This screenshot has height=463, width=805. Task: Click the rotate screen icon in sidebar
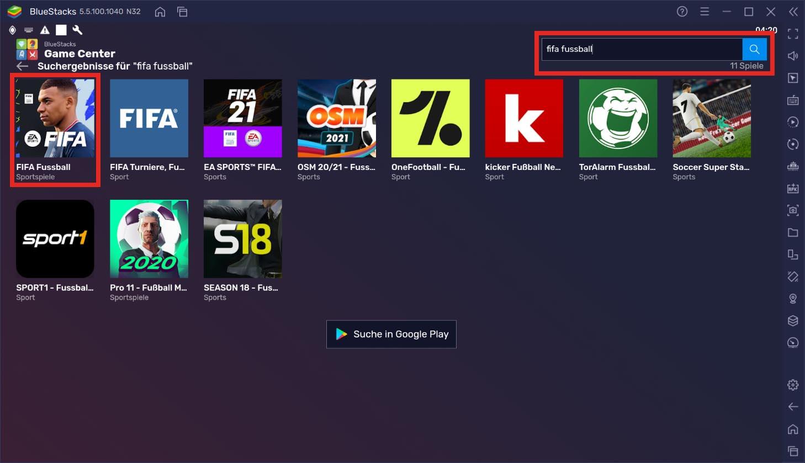coord(793,254)
